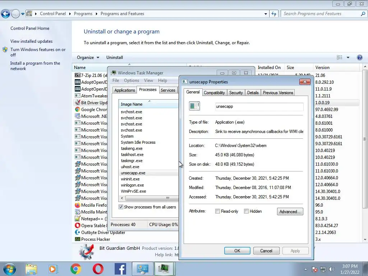The height and width of the screenshot is (276, 368).
Task: Switch to the Security tab
Action: [x=236, y=93]
